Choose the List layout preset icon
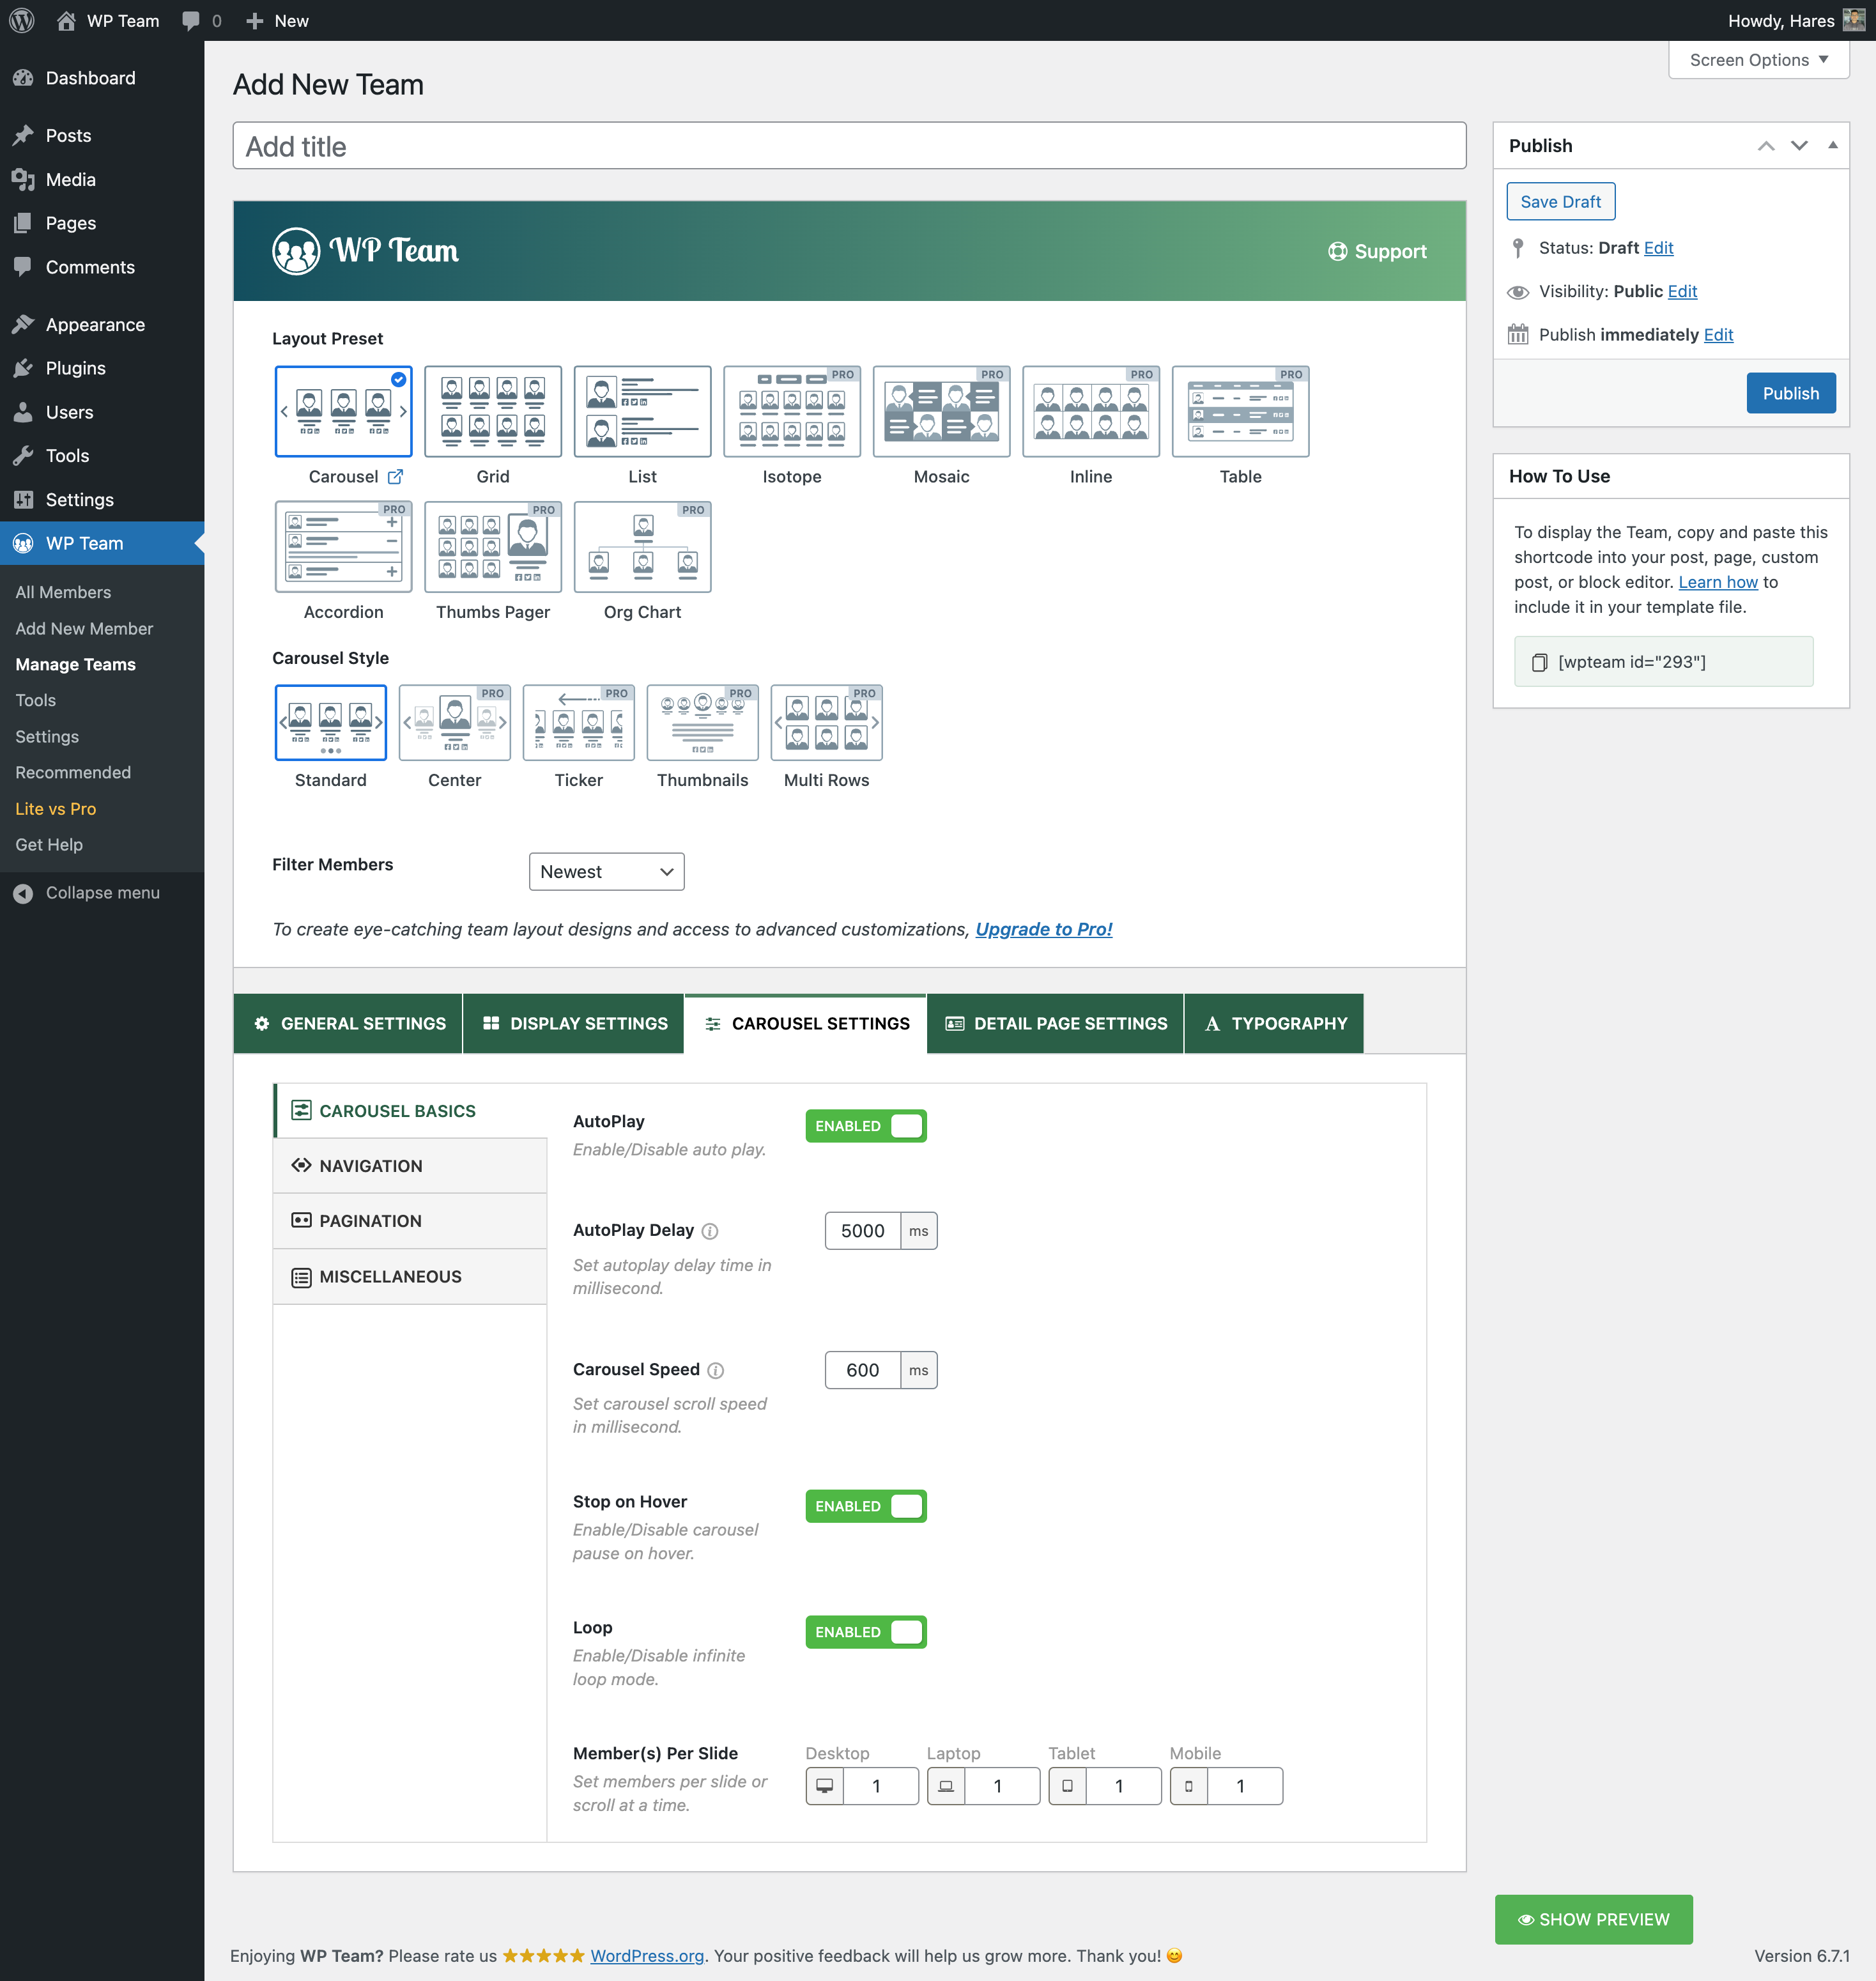This screenshot has width=1876, height=1981. (642, 411)
